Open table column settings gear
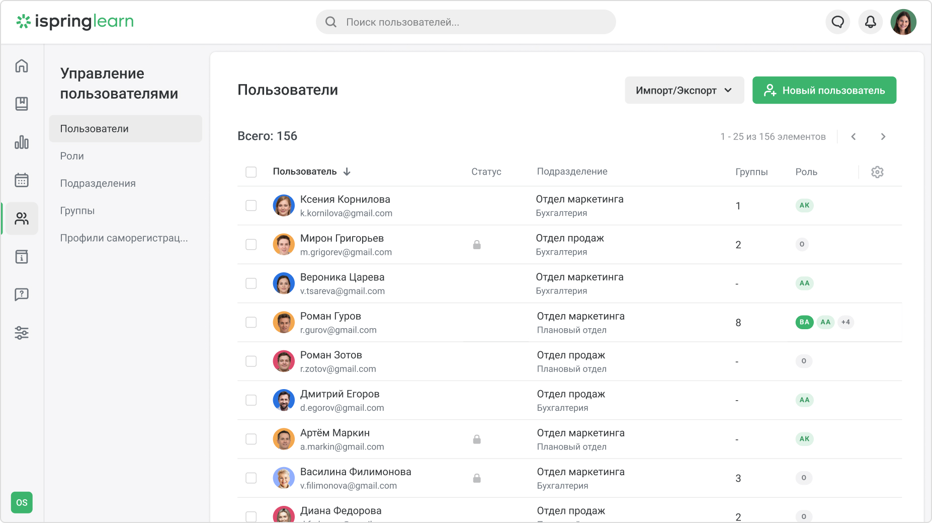932x523 pixels. coord(877,172)
